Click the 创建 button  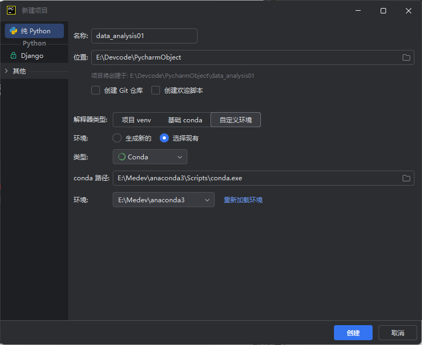coord(353,333)
